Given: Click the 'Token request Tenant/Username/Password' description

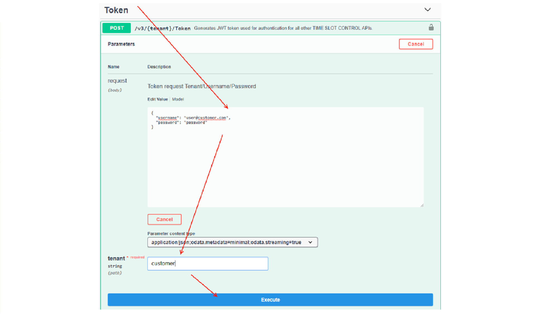Looking at the screenshot, I should tap(201, 86).
